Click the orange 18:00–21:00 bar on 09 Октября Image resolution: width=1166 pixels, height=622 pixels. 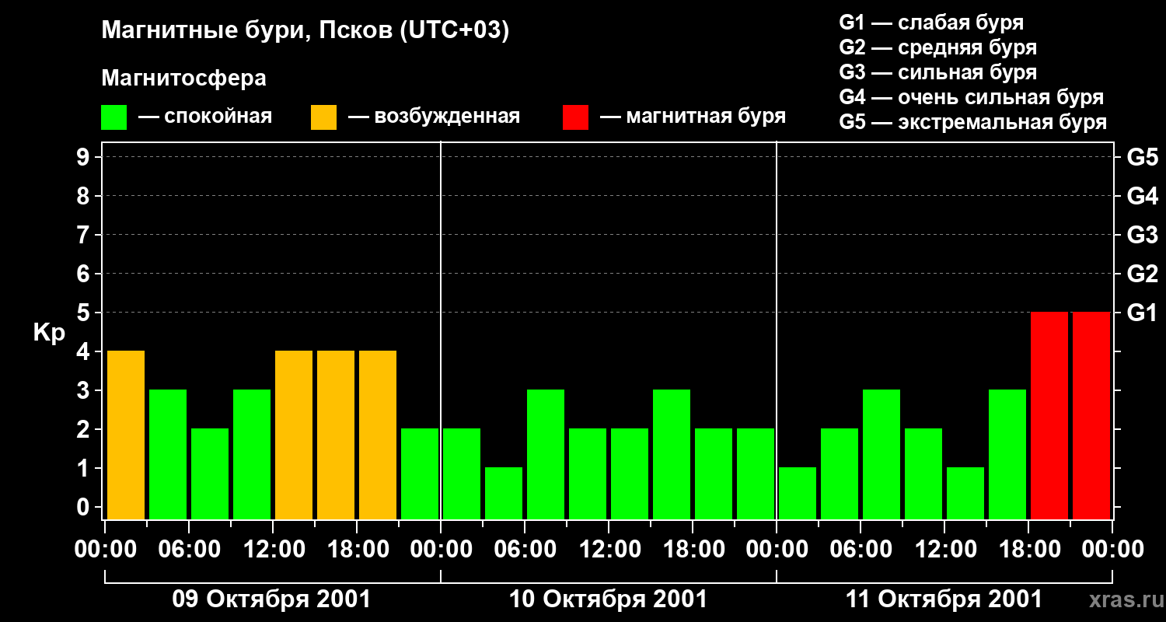(x=378, y=435)
